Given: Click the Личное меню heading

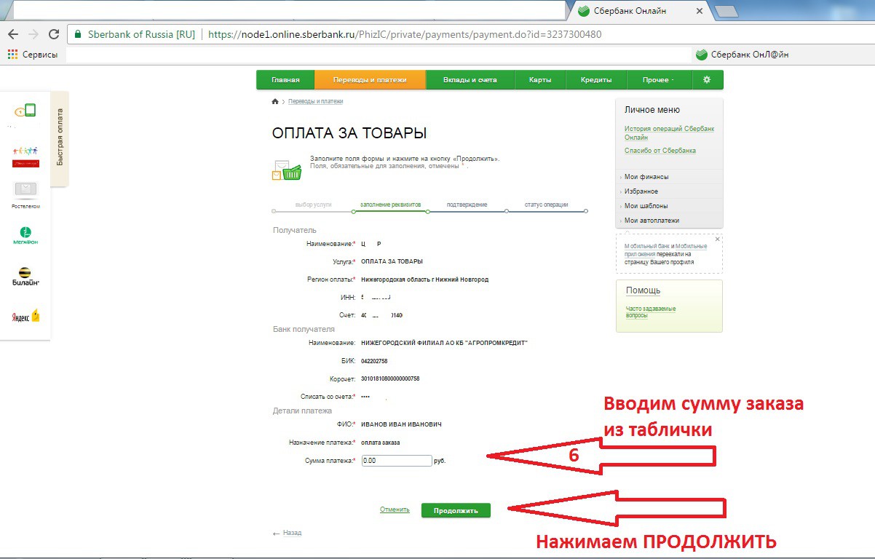Looking at the screenshot, I should pos(652,110).
